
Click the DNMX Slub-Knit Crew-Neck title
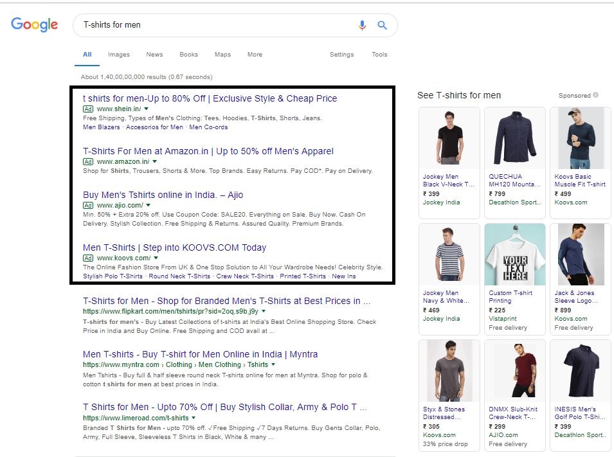513,413
